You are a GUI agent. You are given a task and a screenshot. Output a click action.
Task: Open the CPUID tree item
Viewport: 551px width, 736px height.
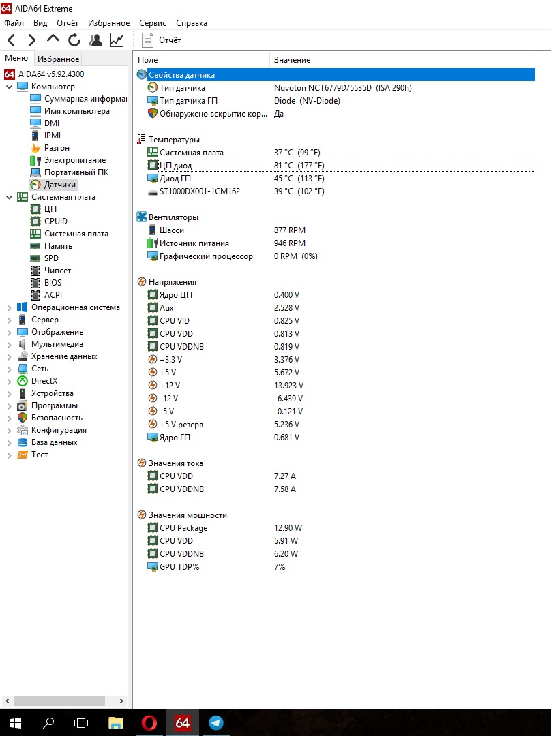[49, 221]
